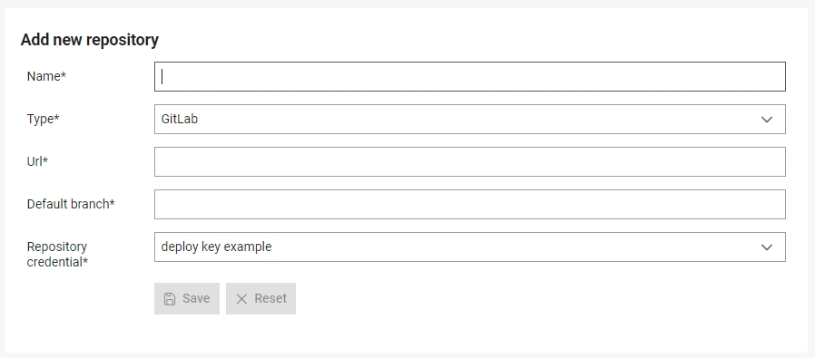Click the Default branch* label
This screenshot has height=358, width=815.
[x=71, y=204]
